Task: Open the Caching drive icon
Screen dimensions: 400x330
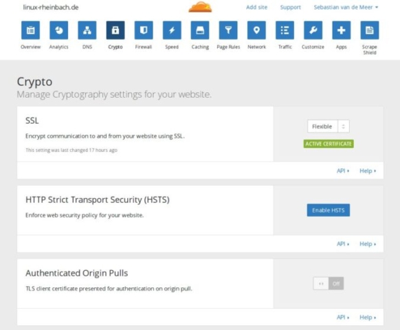Action: coord(200,30)
